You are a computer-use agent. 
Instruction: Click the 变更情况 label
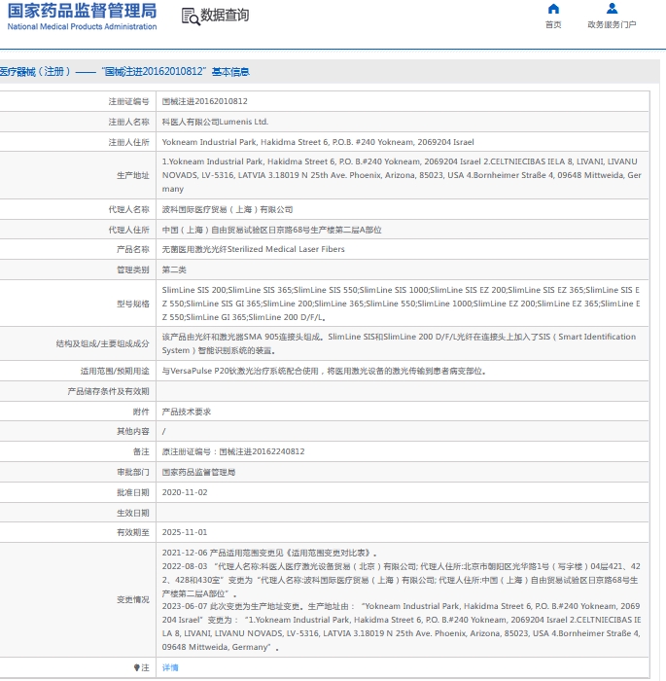point(133,600)
